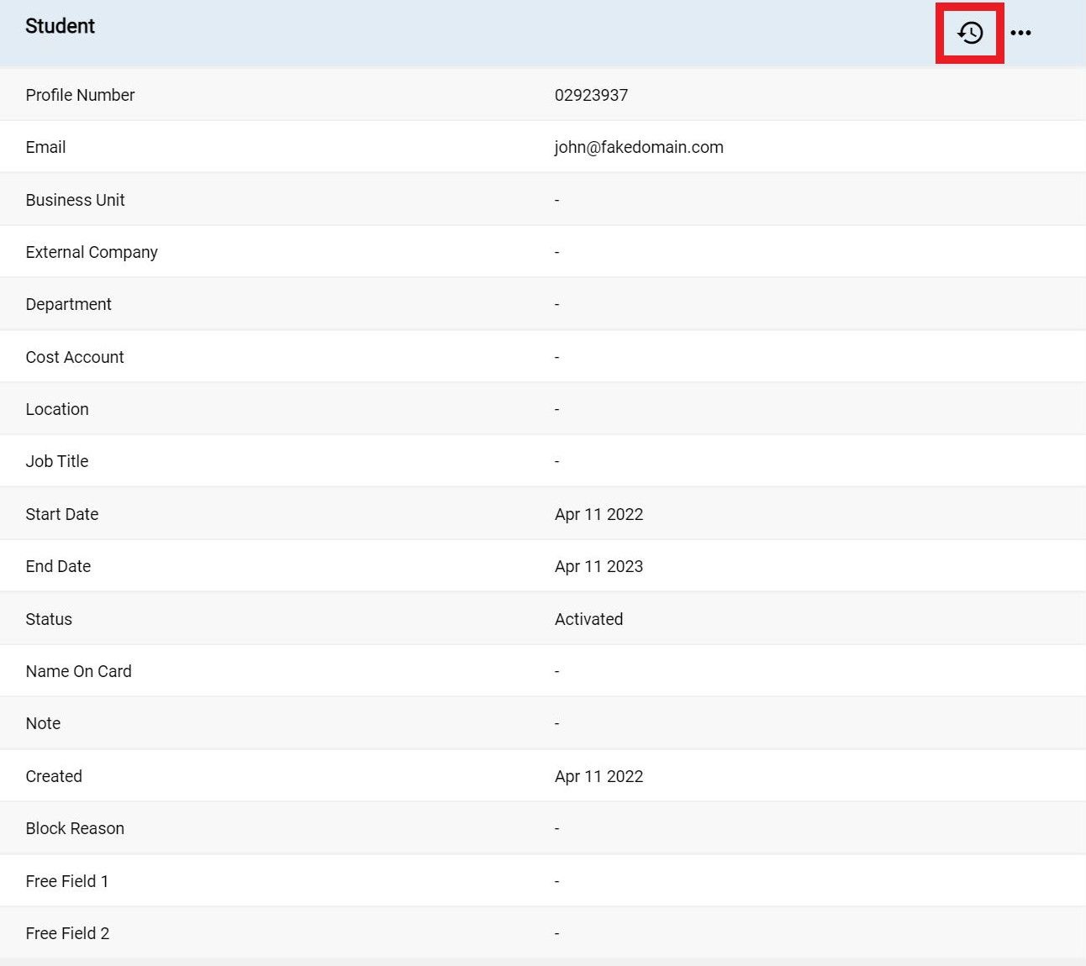
Task: Select the Name On Card field
Action: pyautogui.click(x=556, y=671)
